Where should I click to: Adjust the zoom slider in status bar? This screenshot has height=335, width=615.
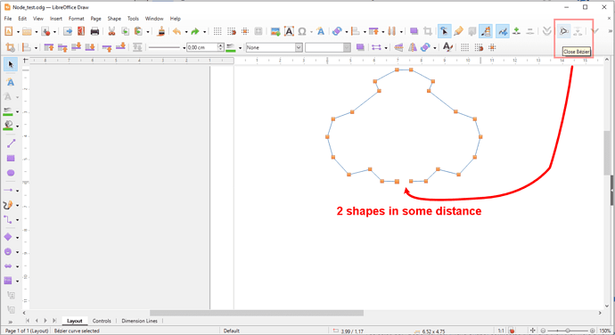pos(567,331)
